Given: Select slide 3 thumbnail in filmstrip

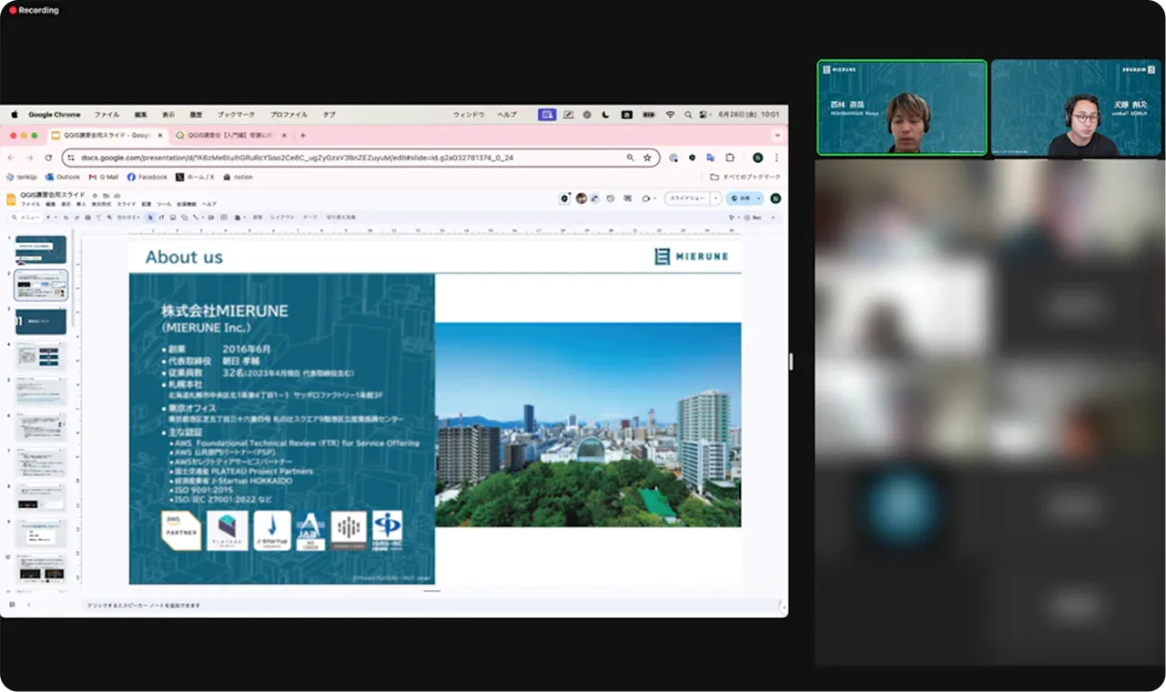Looking at the screenshot, I should coord(41,321).
